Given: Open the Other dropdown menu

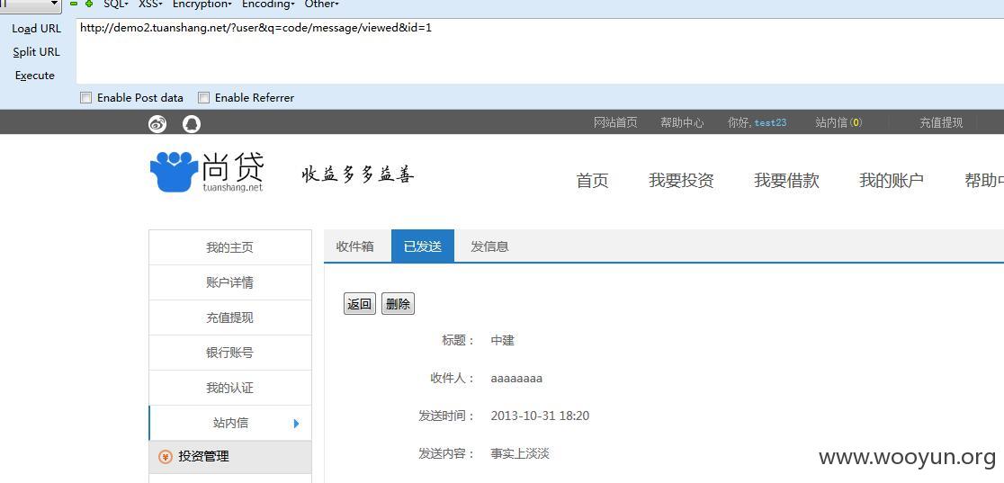Looking at the screenshot, I should (321, 4).
